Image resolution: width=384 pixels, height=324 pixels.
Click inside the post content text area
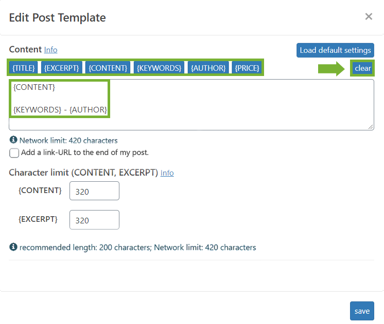(242, 104)
